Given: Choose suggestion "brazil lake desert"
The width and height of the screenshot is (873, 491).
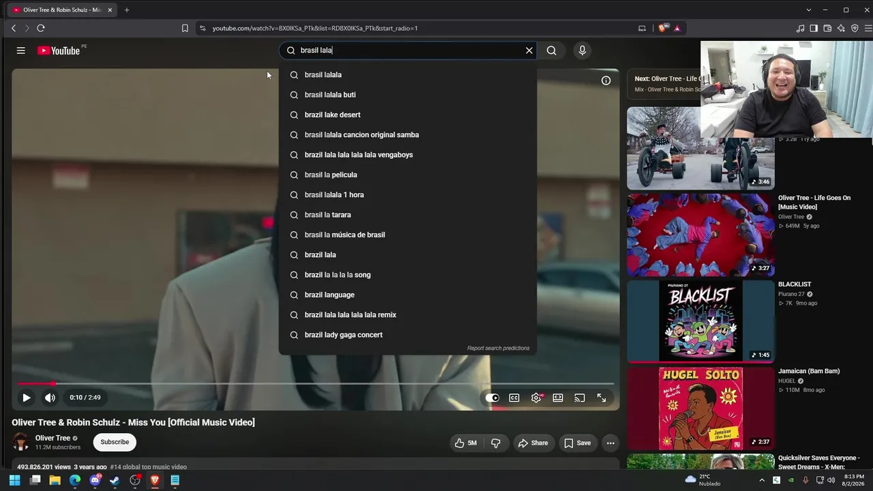Looking at the screenshot, I should pos(408,115).
